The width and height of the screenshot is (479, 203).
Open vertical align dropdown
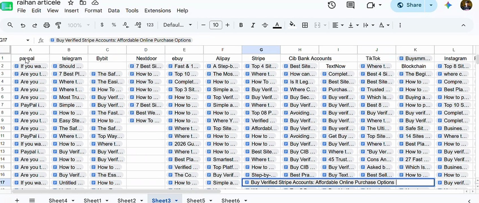pyautogui.click(x=353, y=25)
